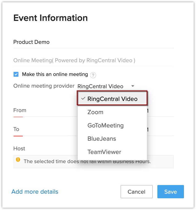
Task: Open the Add more details link
Action: coord(35,192)
